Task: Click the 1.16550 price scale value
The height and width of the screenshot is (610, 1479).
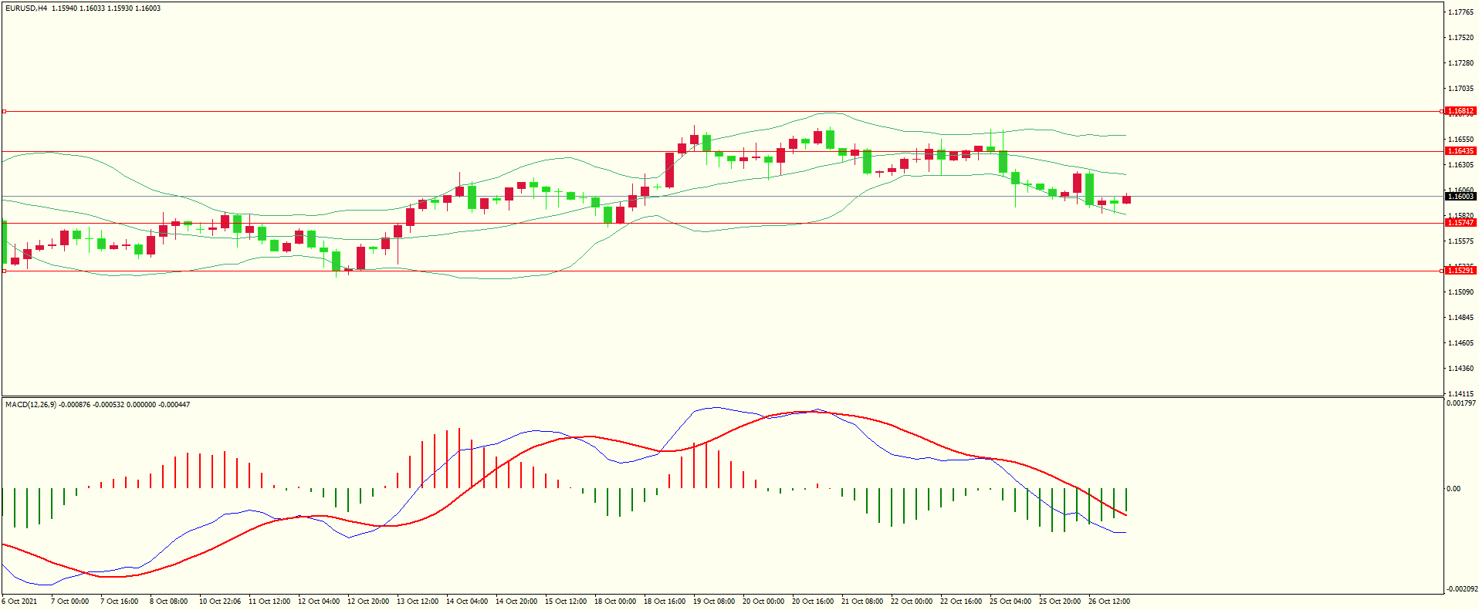Action: 1461,140
